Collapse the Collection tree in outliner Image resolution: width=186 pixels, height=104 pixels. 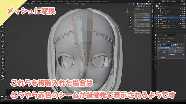157,8
